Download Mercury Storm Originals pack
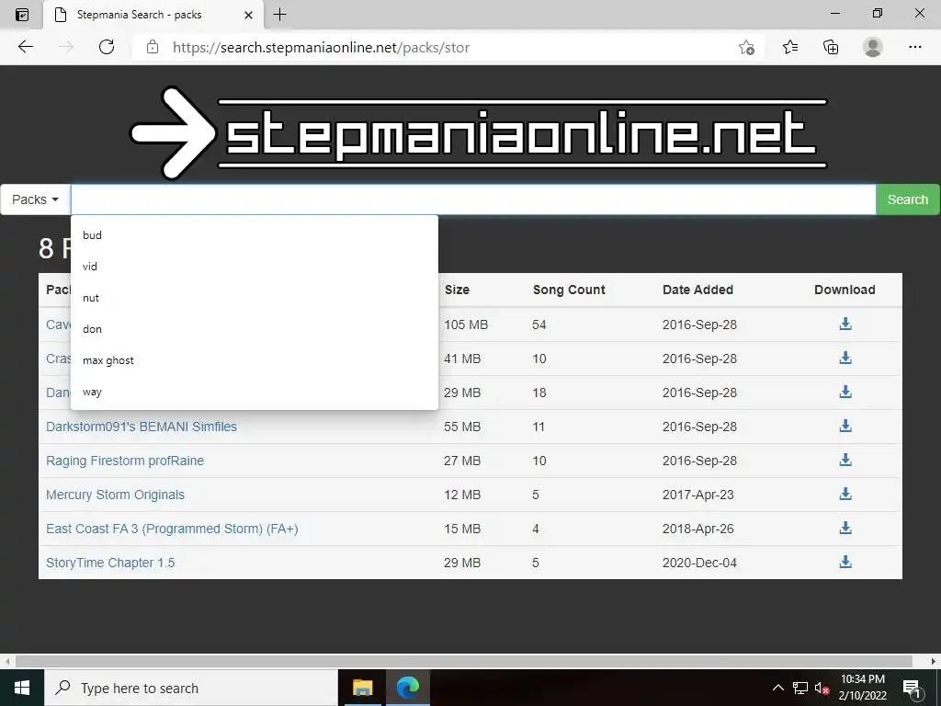Image resolution: width=941 pixels, height=706 pixels. [x=845, y=494]
